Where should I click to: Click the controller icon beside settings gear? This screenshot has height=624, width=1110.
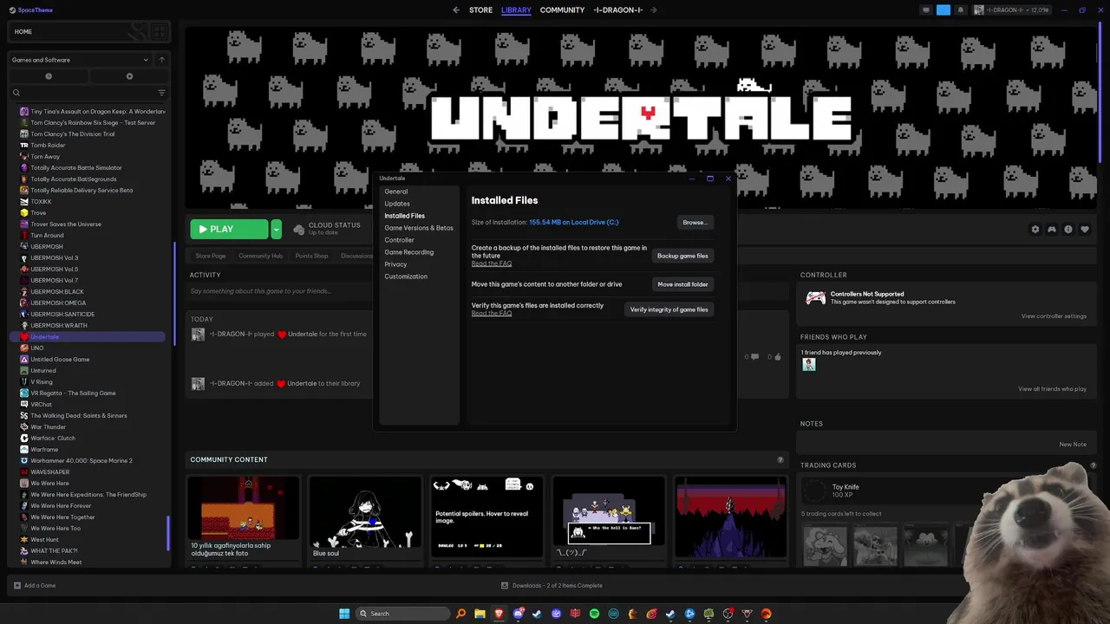point(1052,230)
